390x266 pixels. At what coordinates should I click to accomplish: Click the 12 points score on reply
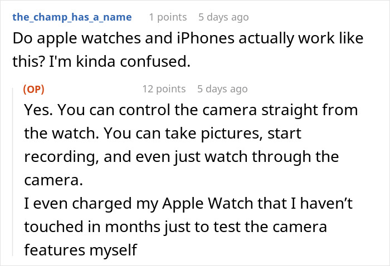click(164, 89)
